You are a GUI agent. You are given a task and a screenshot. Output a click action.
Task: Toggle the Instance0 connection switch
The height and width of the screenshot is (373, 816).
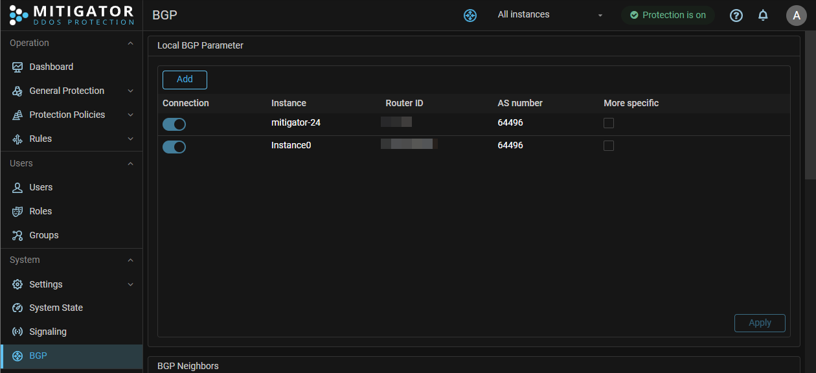174,147
